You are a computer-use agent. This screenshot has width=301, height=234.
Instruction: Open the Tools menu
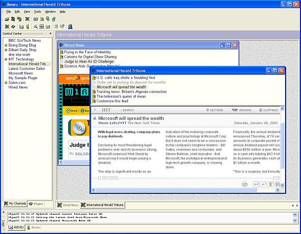[37, 12]
